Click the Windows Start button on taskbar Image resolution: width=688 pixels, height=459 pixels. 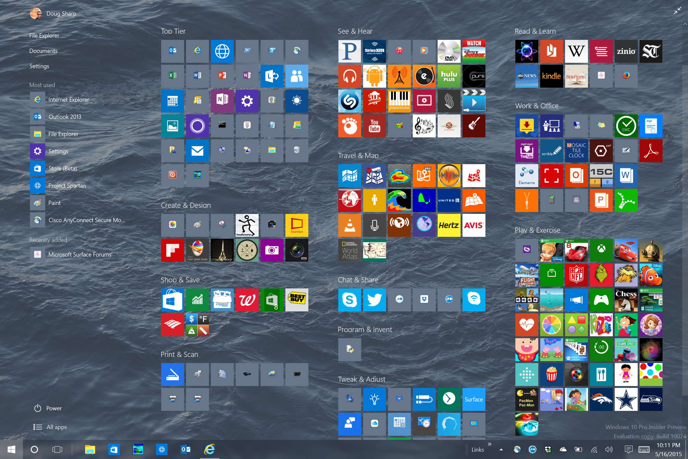[x=11, y=449]
